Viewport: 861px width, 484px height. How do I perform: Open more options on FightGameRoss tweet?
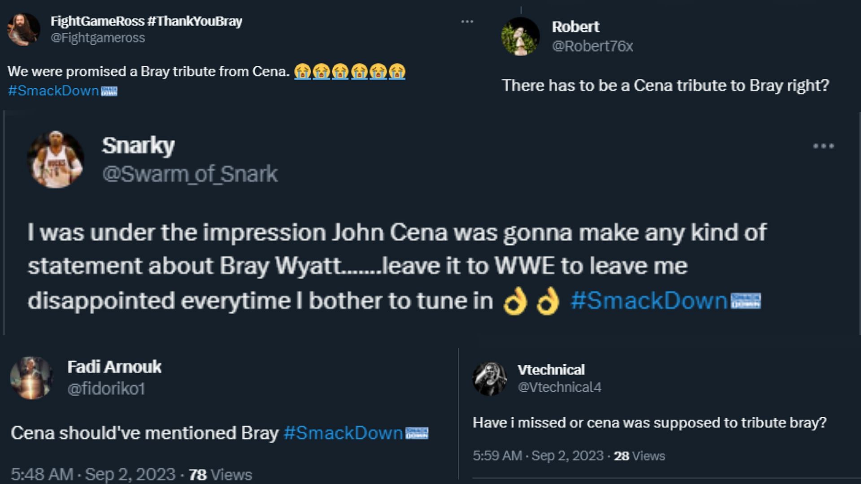pos(467,22)
